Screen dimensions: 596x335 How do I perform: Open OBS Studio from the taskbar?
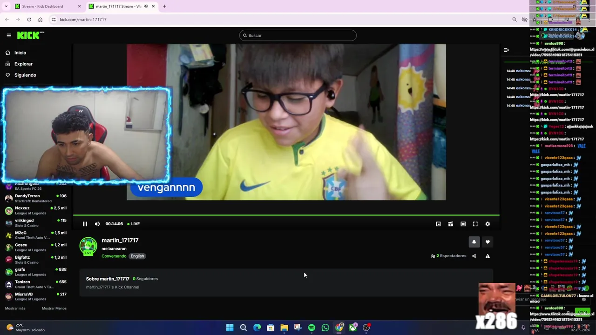[366, 328]
